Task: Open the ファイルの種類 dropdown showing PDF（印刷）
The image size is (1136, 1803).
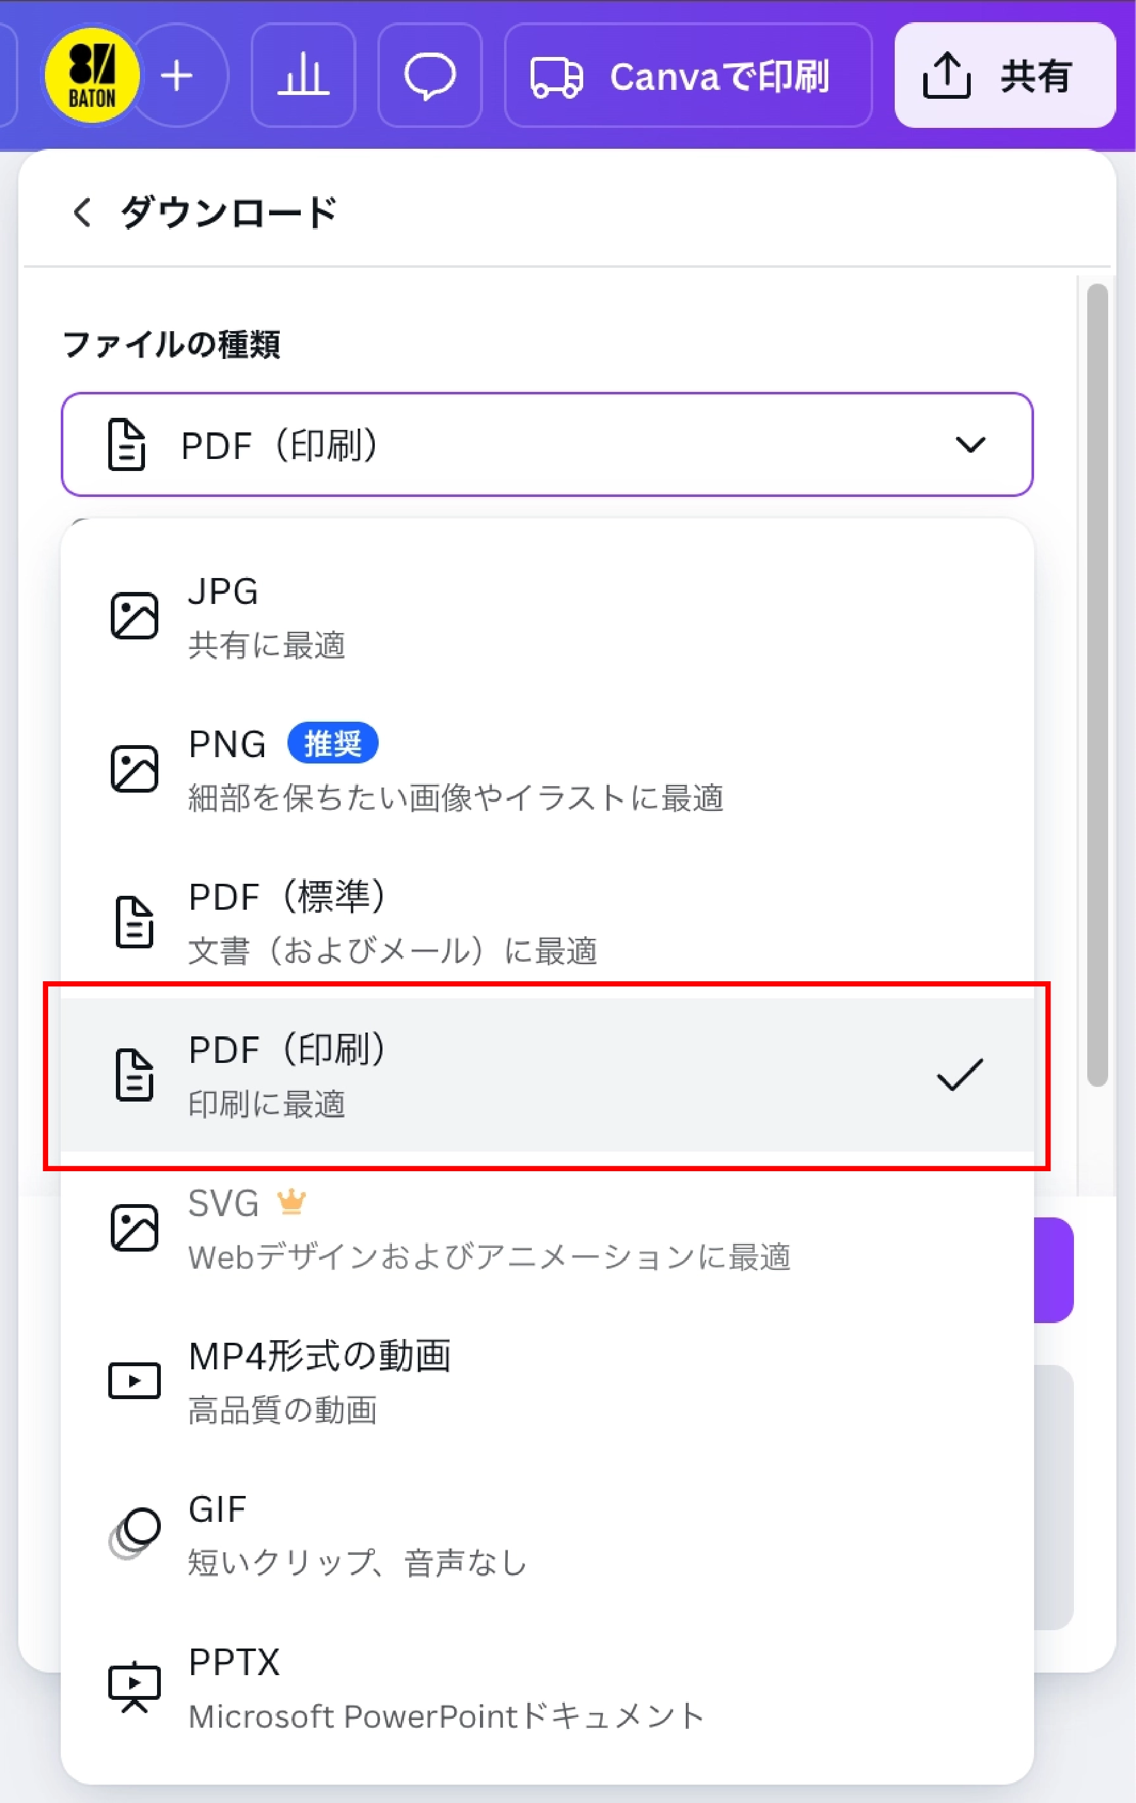Action: pos(547,445)
